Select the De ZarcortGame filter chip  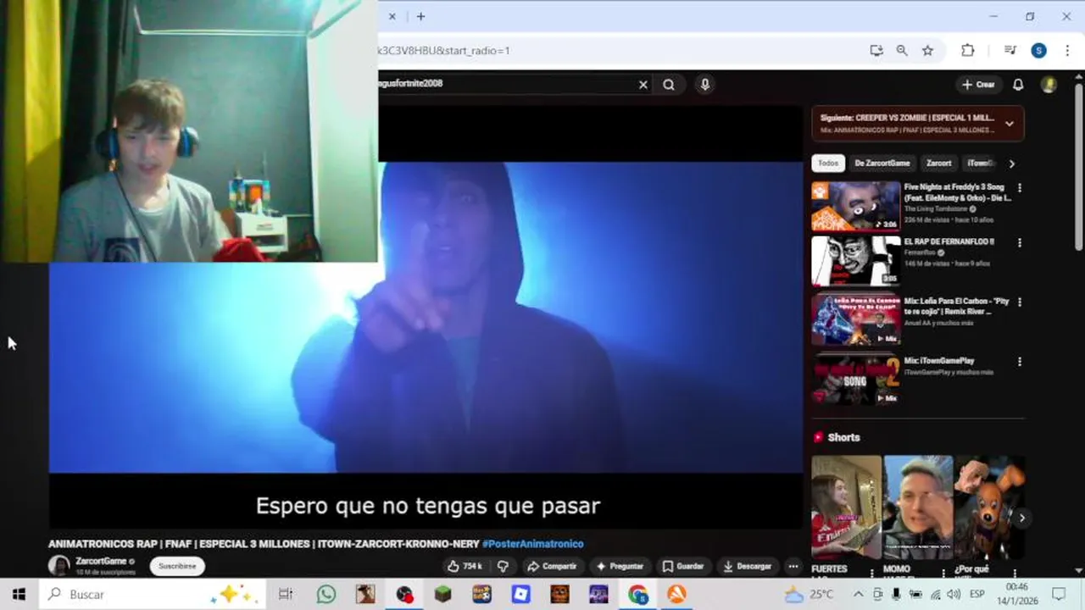click(882, 164)
